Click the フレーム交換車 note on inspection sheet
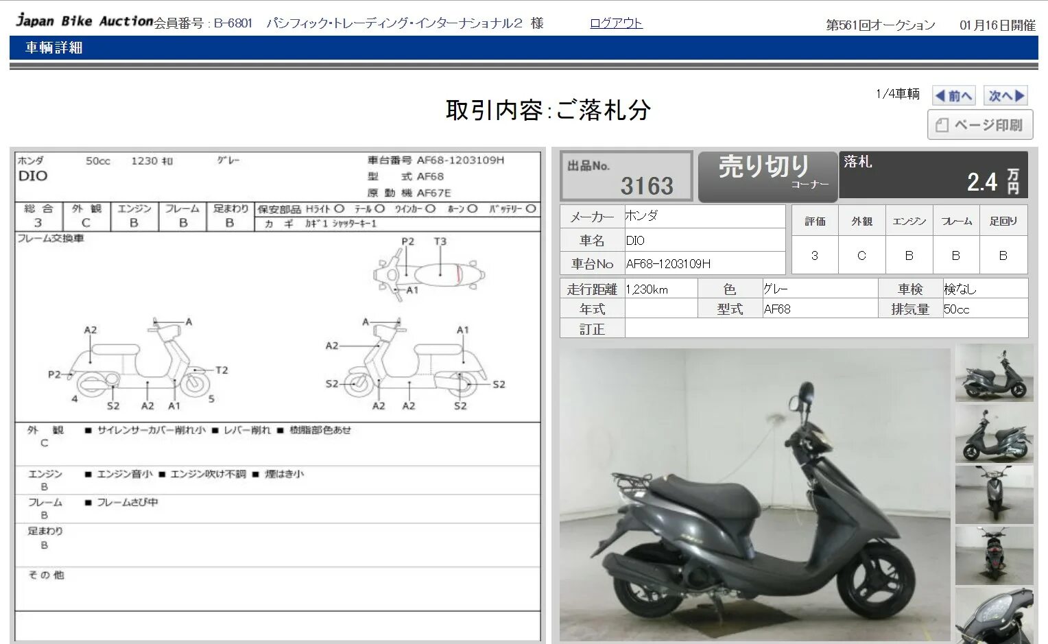The width and height of the screenshot is (1048, 644). pyautogui.click(x=51, y=239)
